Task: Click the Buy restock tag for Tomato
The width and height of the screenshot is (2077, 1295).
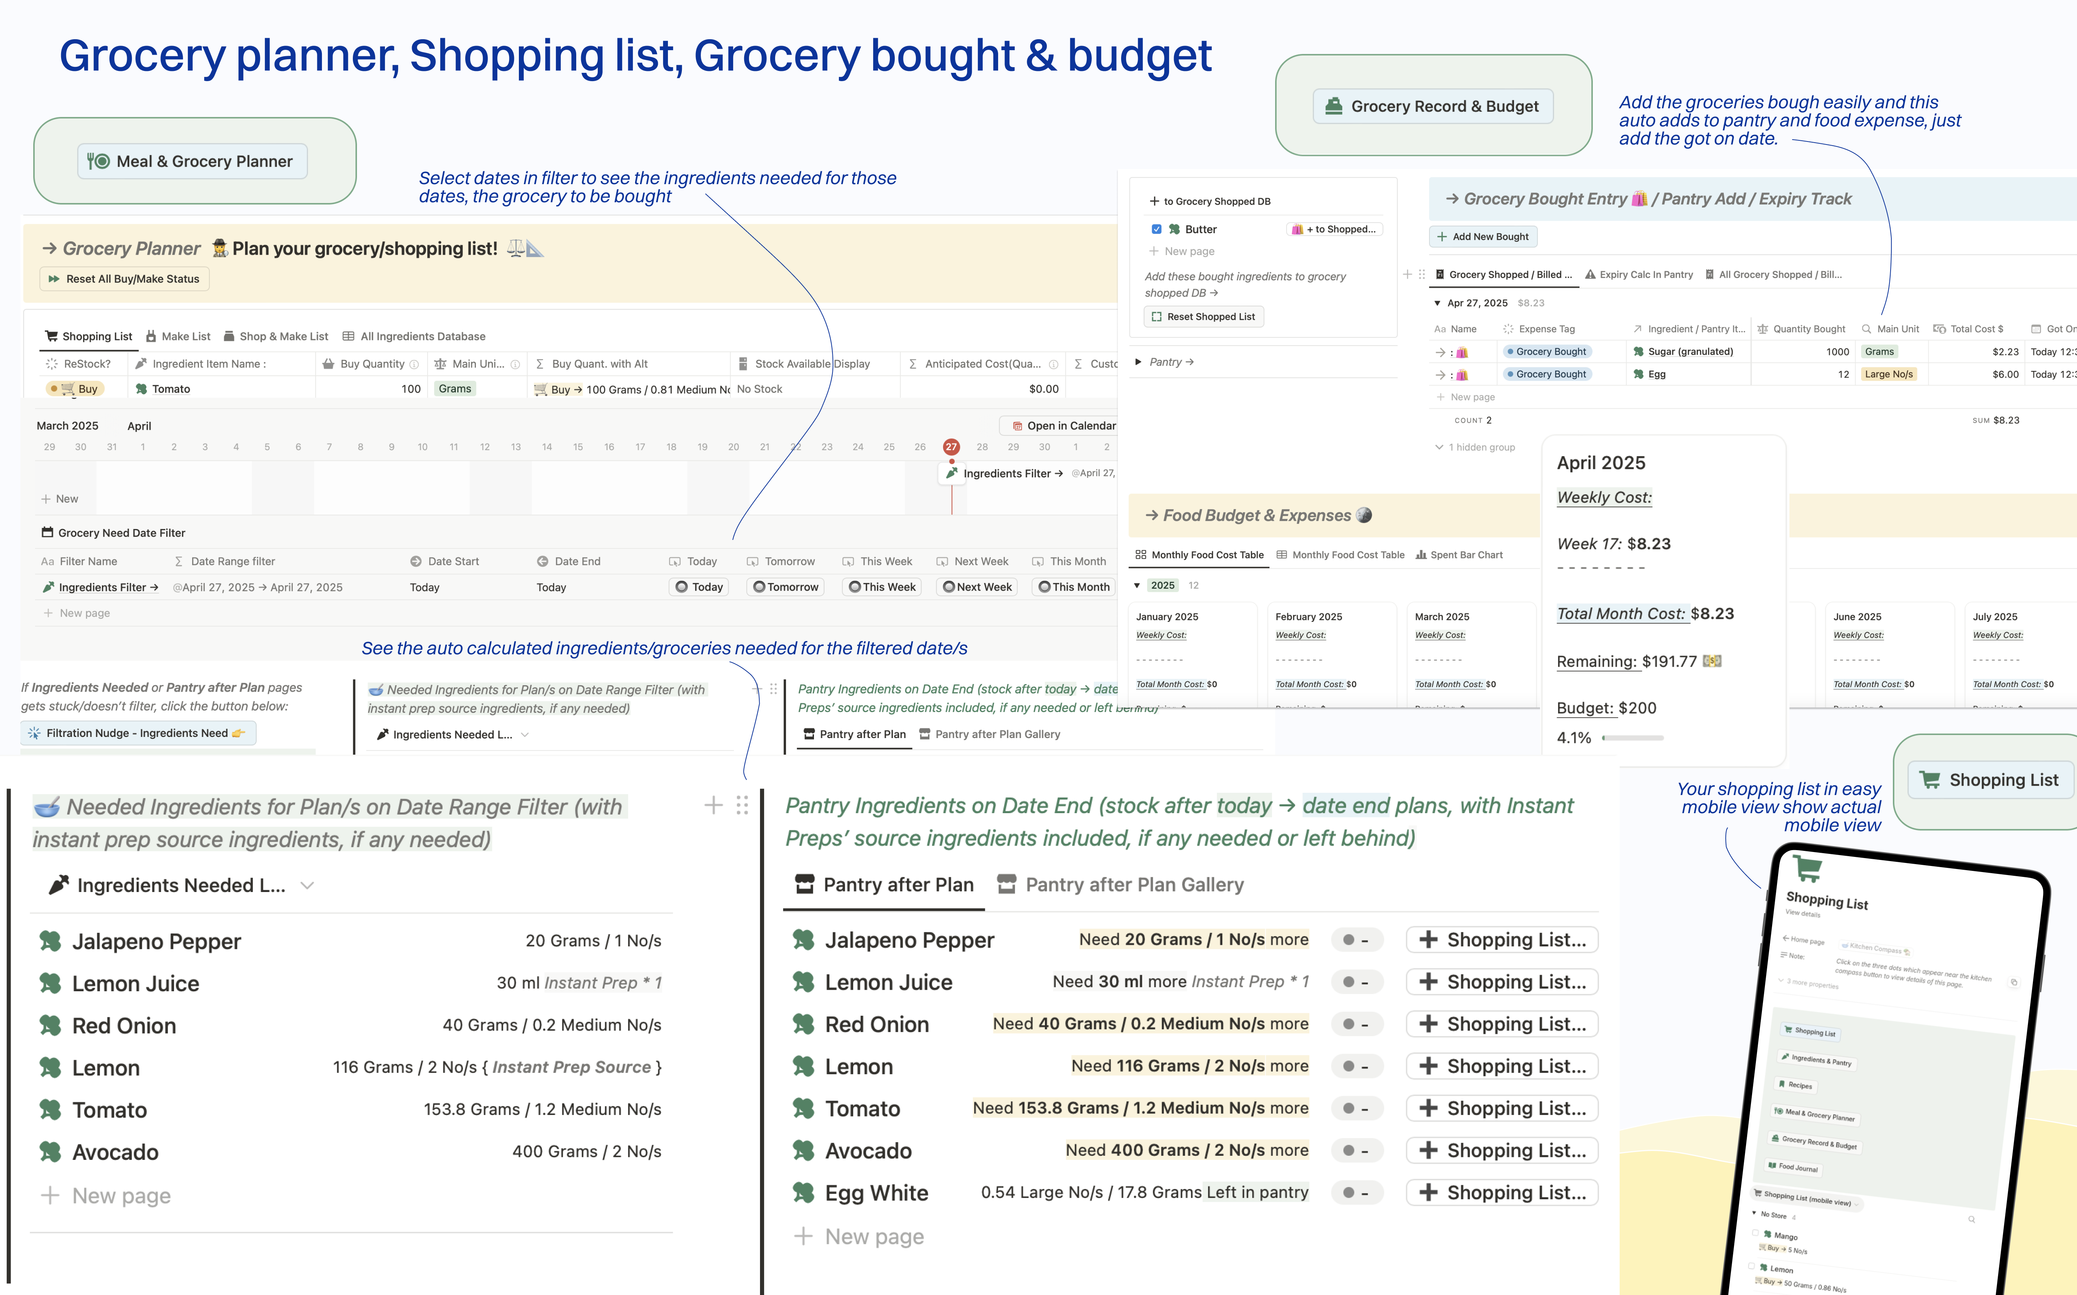Action: [x=75, y=389]
